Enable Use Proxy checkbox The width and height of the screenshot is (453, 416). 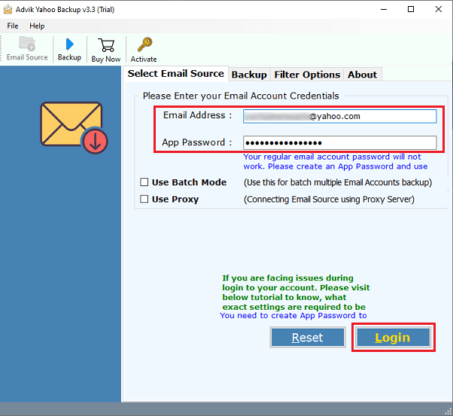(144, 199)
